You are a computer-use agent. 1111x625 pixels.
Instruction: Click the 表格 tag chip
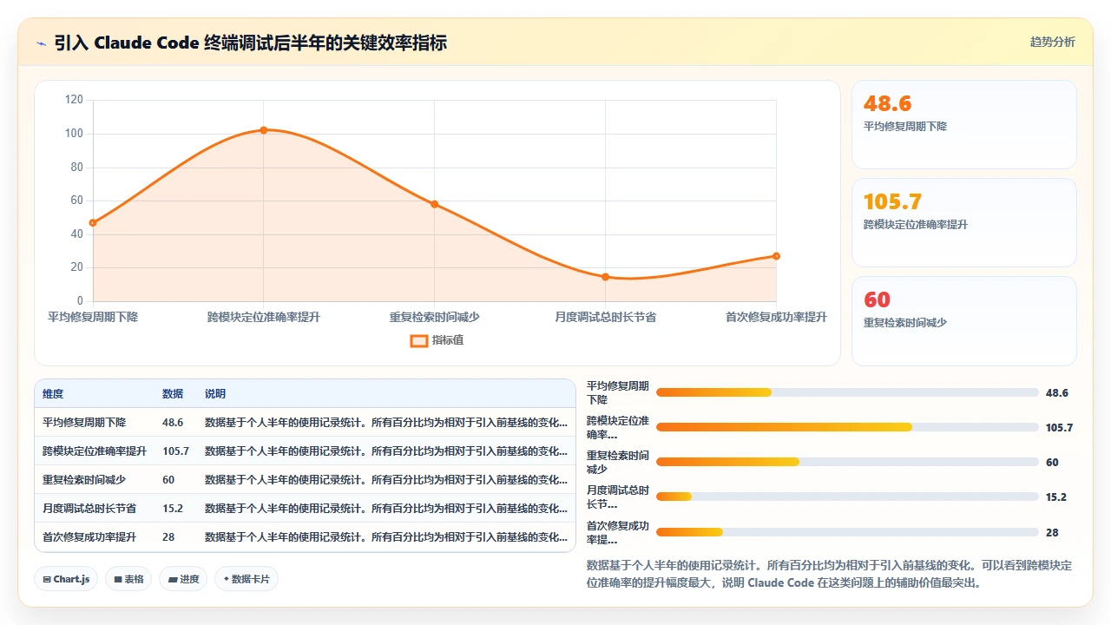[128, 579]
